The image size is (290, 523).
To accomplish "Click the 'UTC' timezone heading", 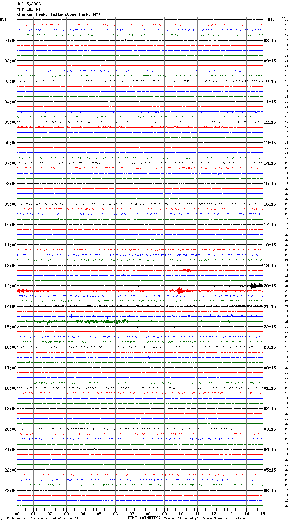I will 271,19.
